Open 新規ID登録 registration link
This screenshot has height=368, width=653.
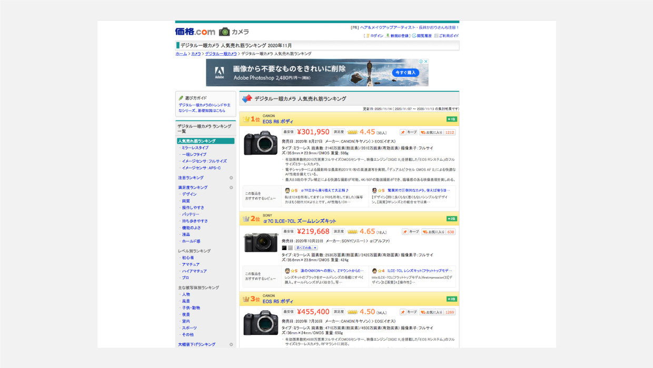[399, 36]
